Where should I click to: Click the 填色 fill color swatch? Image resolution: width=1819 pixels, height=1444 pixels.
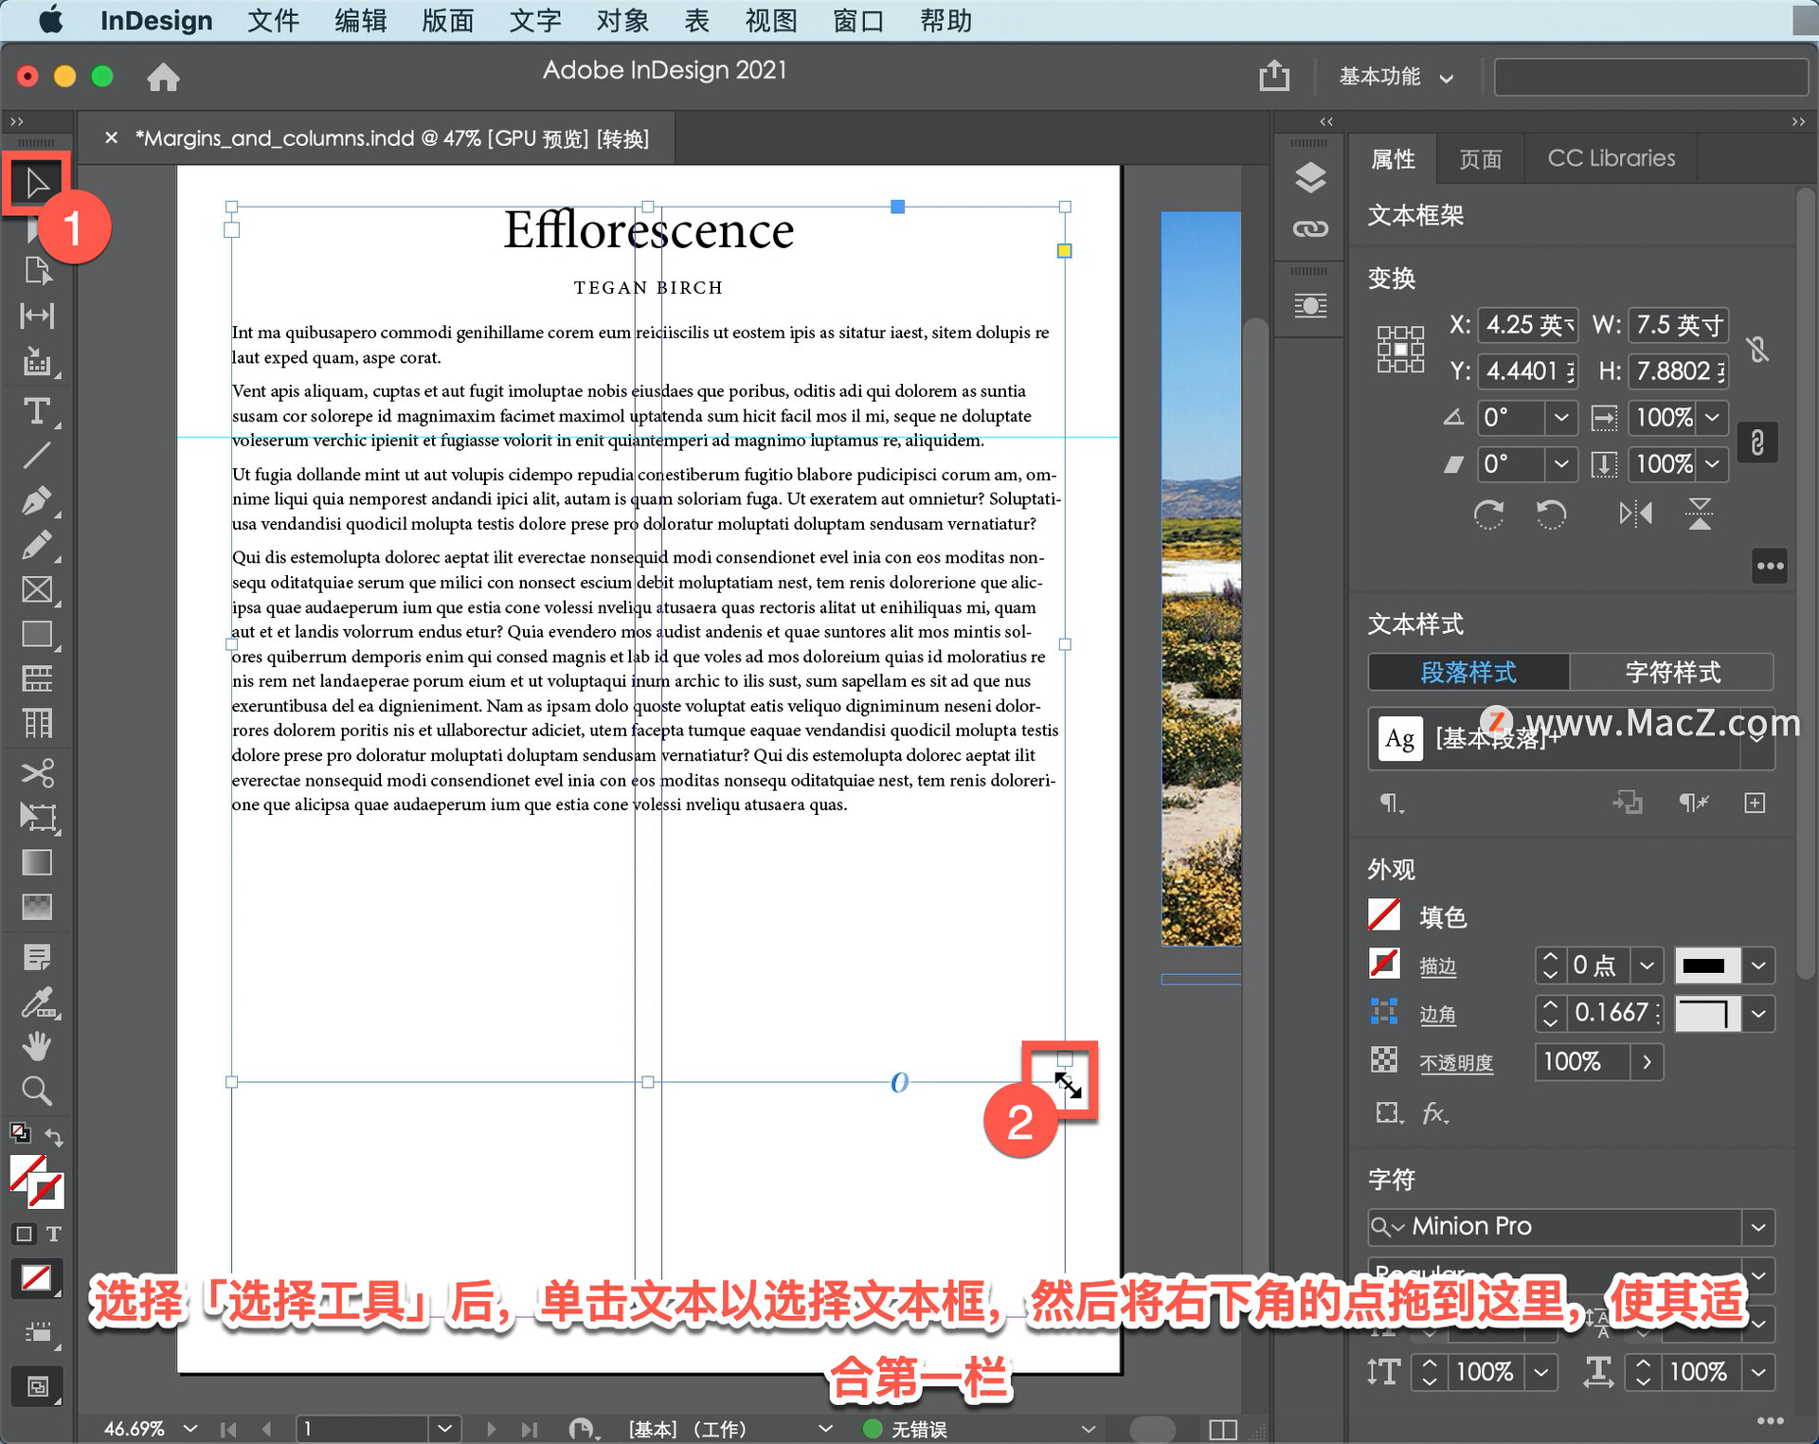[1384, 915]
